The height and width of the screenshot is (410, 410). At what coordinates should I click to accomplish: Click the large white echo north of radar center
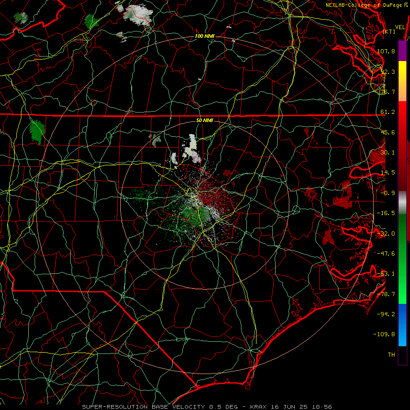click(192, 149)
